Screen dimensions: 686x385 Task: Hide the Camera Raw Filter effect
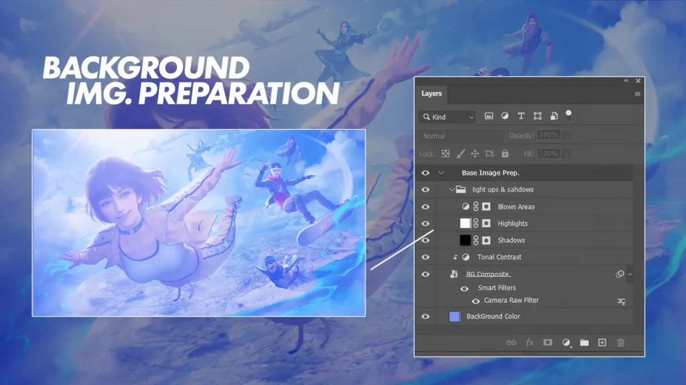tap(476, 301)
